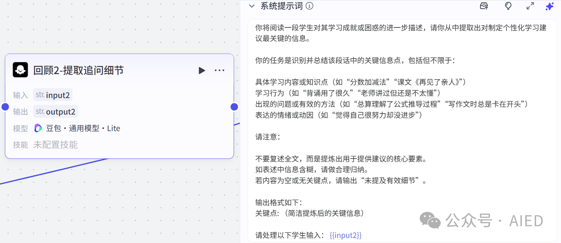
Task: Click the prompt line starting 不要复述全文
Action: [x=341, y=159]
